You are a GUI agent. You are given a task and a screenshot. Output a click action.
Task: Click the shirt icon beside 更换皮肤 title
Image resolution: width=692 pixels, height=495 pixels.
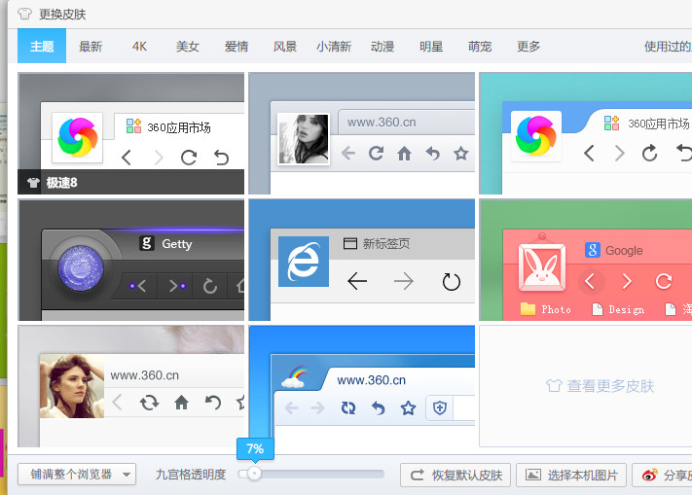(x=24, y=15)
